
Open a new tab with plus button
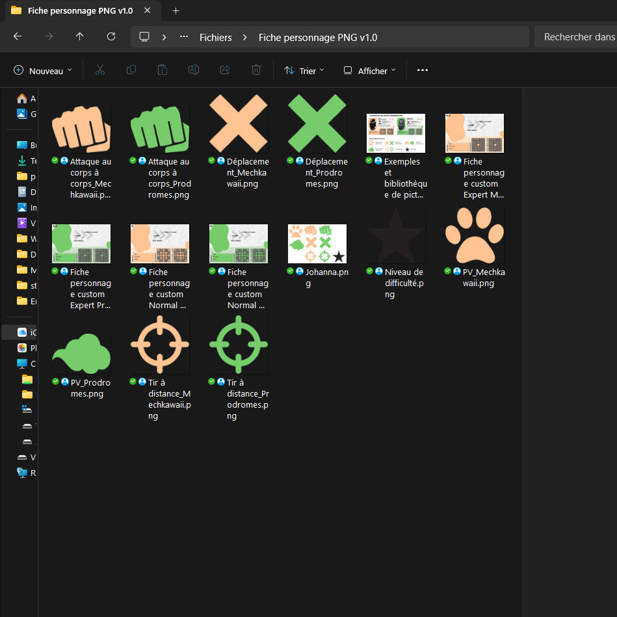[176, 10]
